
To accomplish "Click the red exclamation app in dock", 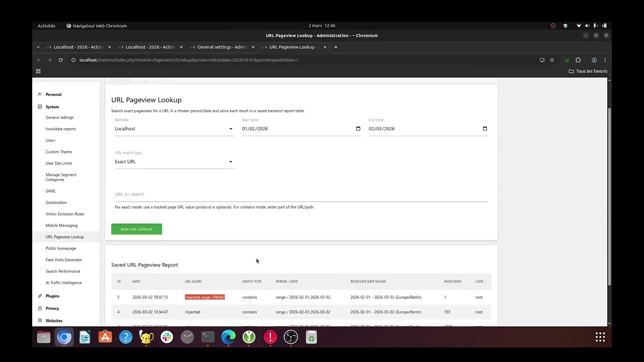I will [270, 337].
